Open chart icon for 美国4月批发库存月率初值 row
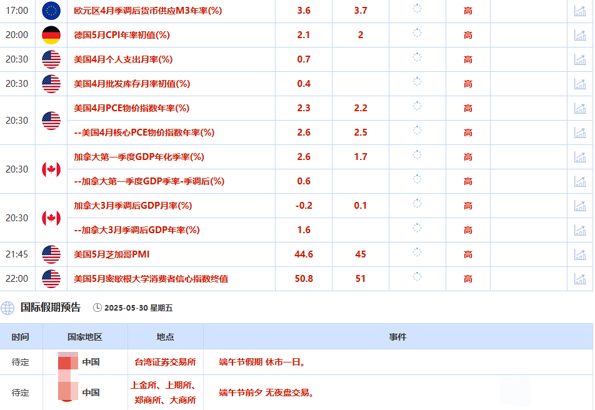The height and width of the screenshot is (410, 595). pyautogui.click(x=580, y=84)
